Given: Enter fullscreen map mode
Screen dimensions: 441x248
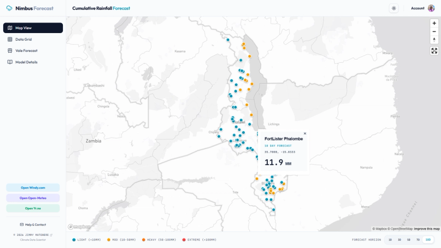Looking at the screenshot, I should tap(434, 51).
